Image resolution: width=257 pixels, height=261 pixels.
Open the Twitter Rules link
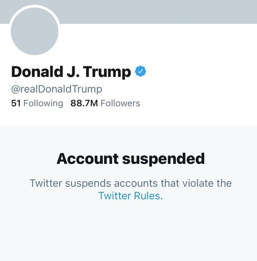click(x=129, y=196)
